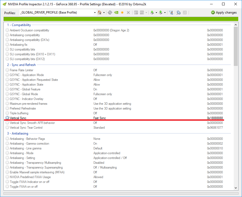Click the gear icon beside GSYNC - Global Feature
The image size is (242, 197).
(x=7, y=89)
